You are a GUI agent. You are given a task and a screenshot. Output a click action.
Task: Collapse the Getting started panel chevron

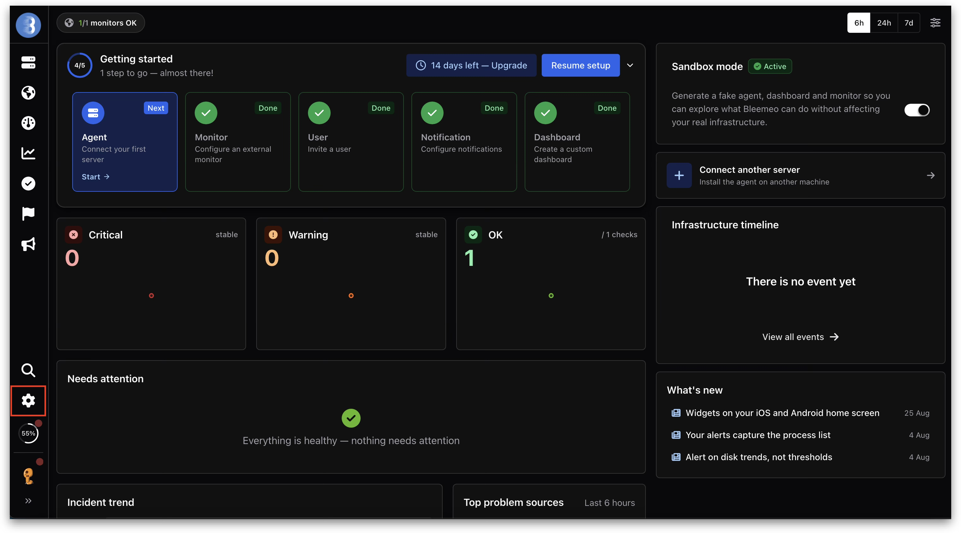pyautogui.click(x=630, y=65)
